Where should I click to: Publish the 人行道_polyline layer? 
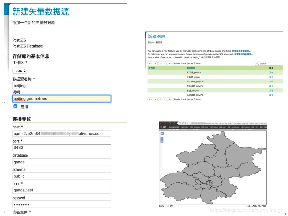pos(271,72)
